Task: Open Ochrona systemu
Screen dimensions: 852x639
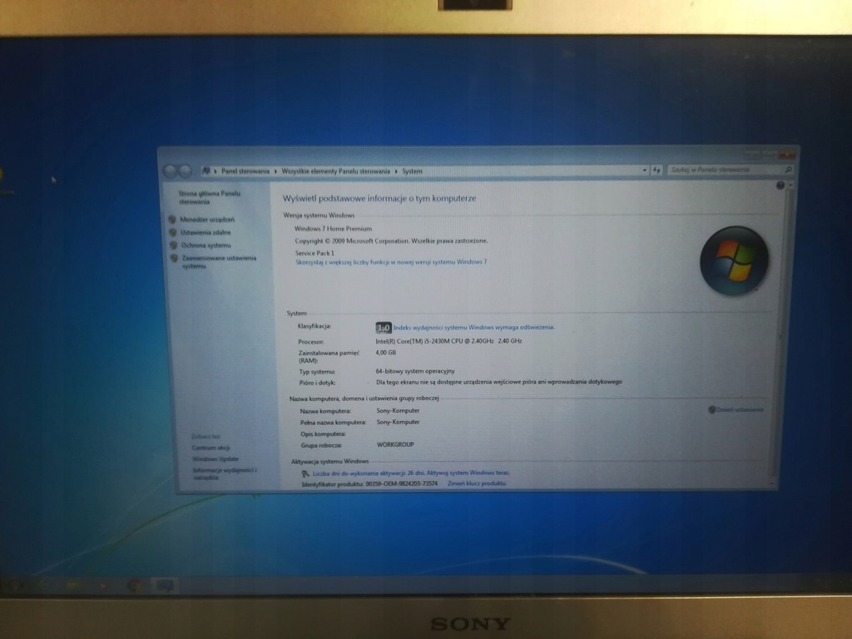Action: pyautogui.click(x=206, y=245)
